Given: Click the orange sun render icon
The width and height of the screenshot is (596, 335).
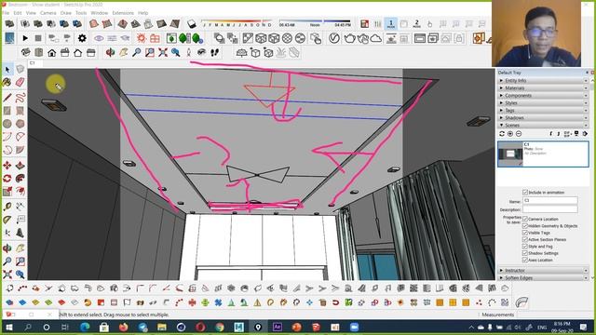Looking at the screenshot, I should 142,38.
